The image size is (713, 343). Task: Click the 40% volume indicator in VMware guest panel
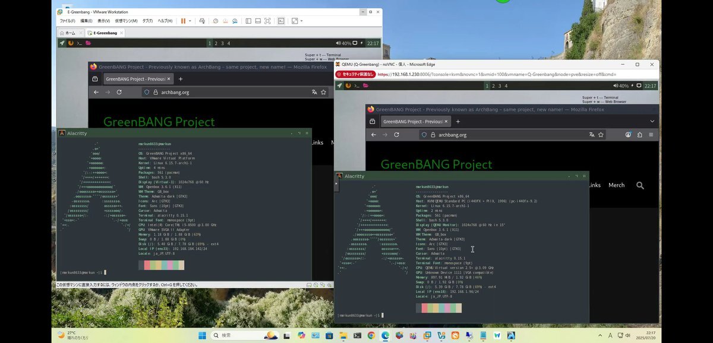point(344,43)
